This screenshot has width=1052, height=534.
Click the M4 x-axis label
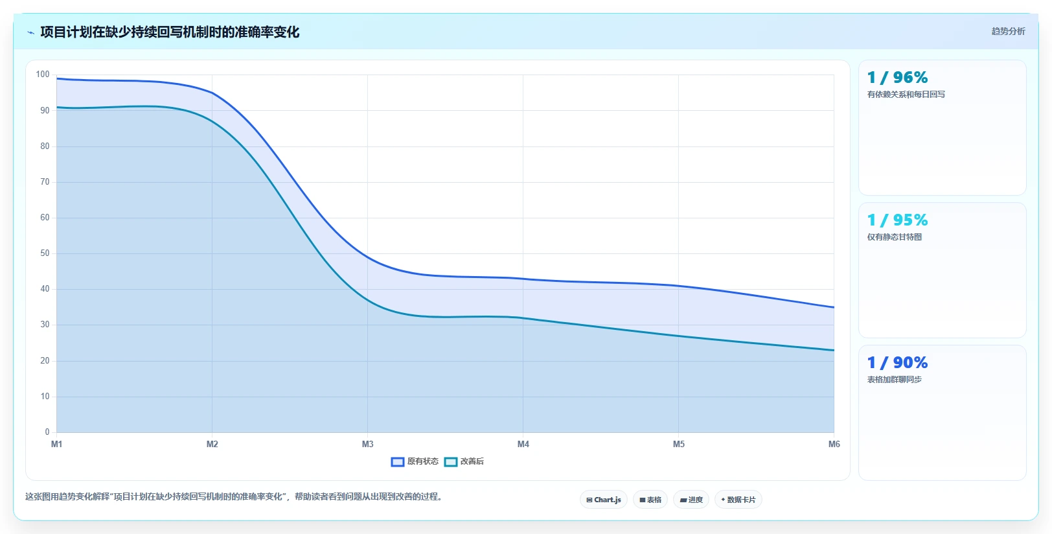[523, 445]
